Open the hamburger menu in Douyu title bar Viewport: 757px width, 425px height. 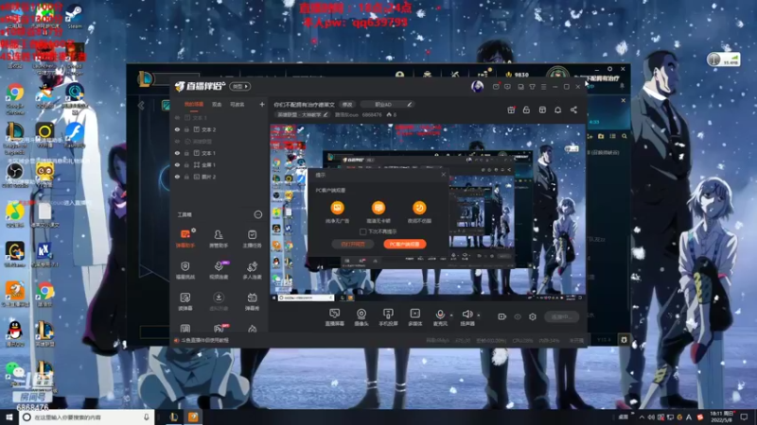(543, 87)
